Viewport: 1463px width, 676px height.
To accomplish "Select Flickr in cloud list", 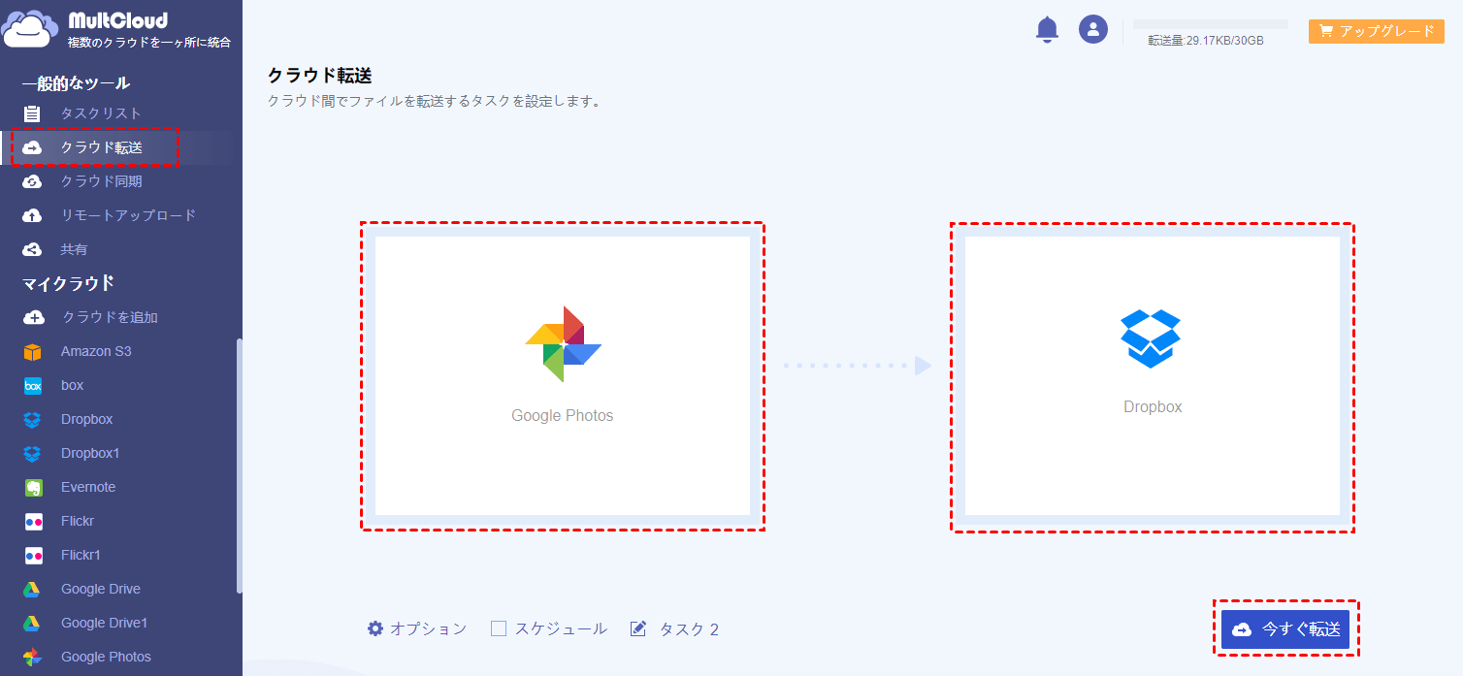I will pyautogui.click(x=78, y=521).
